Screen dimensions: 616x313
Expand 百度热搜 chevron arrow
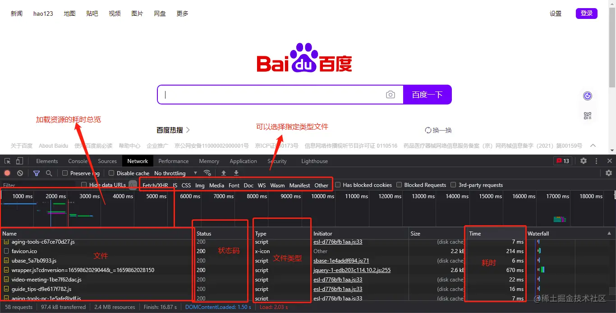[188, 130]
